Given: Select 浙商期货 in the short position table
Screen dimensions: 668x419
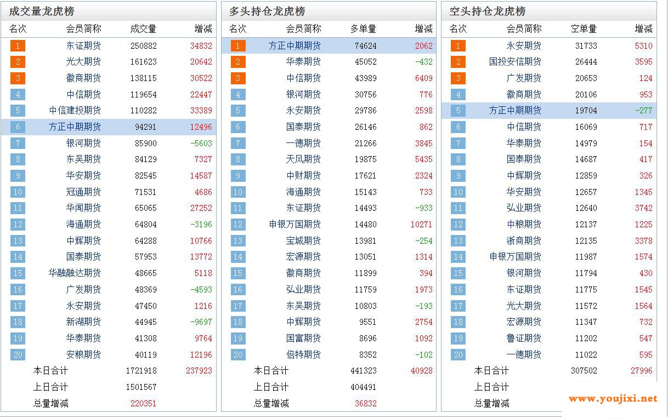Looking at the screenshot, I should tap(524, 241).
